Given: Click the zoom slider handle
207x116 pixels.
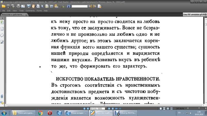Looking at the screenshot, I should (199, 108).
